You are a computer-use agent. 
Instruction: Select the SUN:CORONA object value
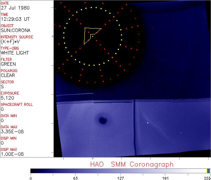[x=15, y=30]
